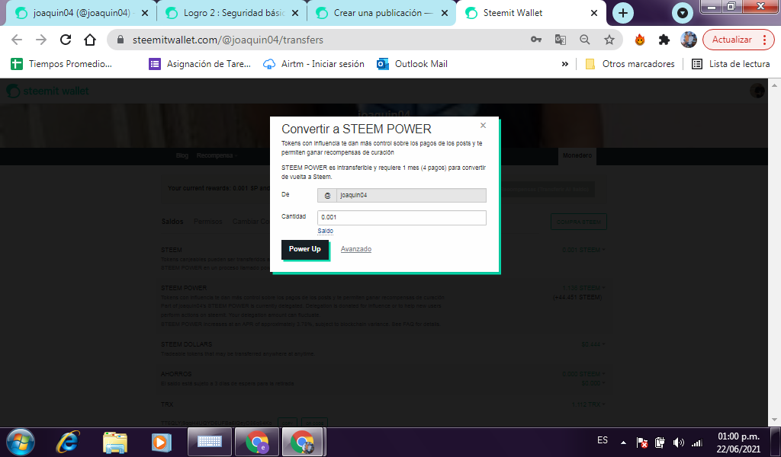781x457 pixels.
Task: Close the Convertir a STEEM POWER dialog
Action: point(483,126)
